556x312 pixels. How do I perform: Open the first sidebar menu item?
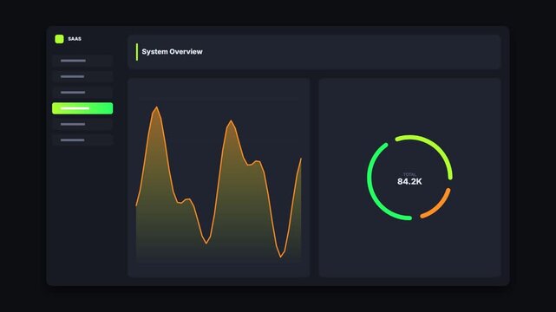82,61
